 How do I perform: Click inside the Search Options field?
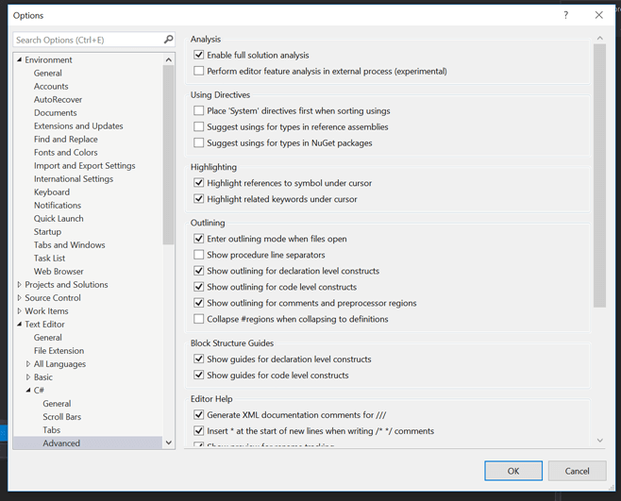pyautogui.click(x=87, y=40)
